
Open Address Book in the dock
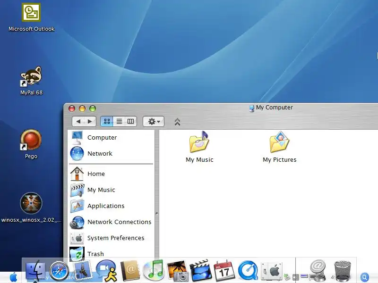coord(130,270)
